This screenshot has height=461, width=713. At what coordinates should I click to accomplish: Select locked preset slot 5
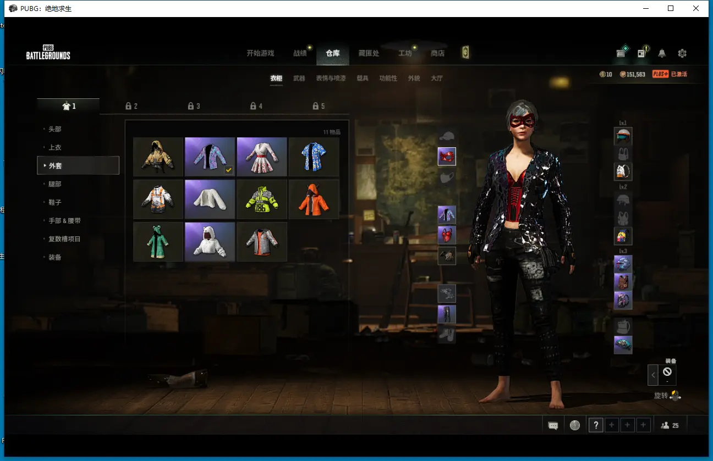pyautogui.click(x=319, y=106)
